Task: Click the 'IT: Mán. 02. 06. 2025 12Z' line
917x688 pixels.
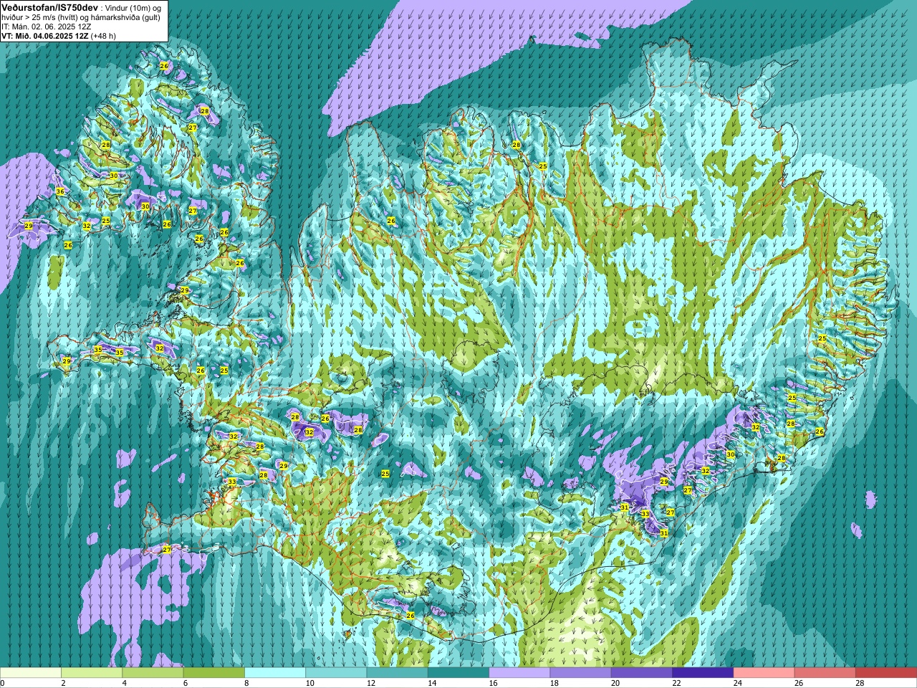Action: point(47,27)
